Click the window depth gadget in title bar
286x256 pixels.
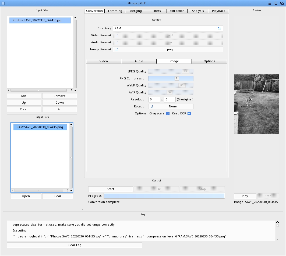click(x=282, y=3)
